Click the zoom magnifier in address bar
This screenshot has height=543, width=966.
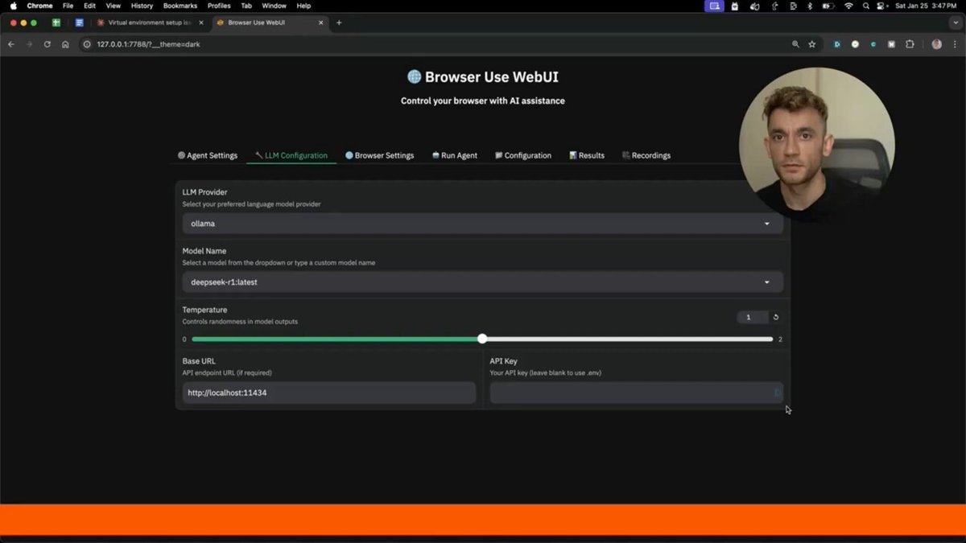pos(795,44)
